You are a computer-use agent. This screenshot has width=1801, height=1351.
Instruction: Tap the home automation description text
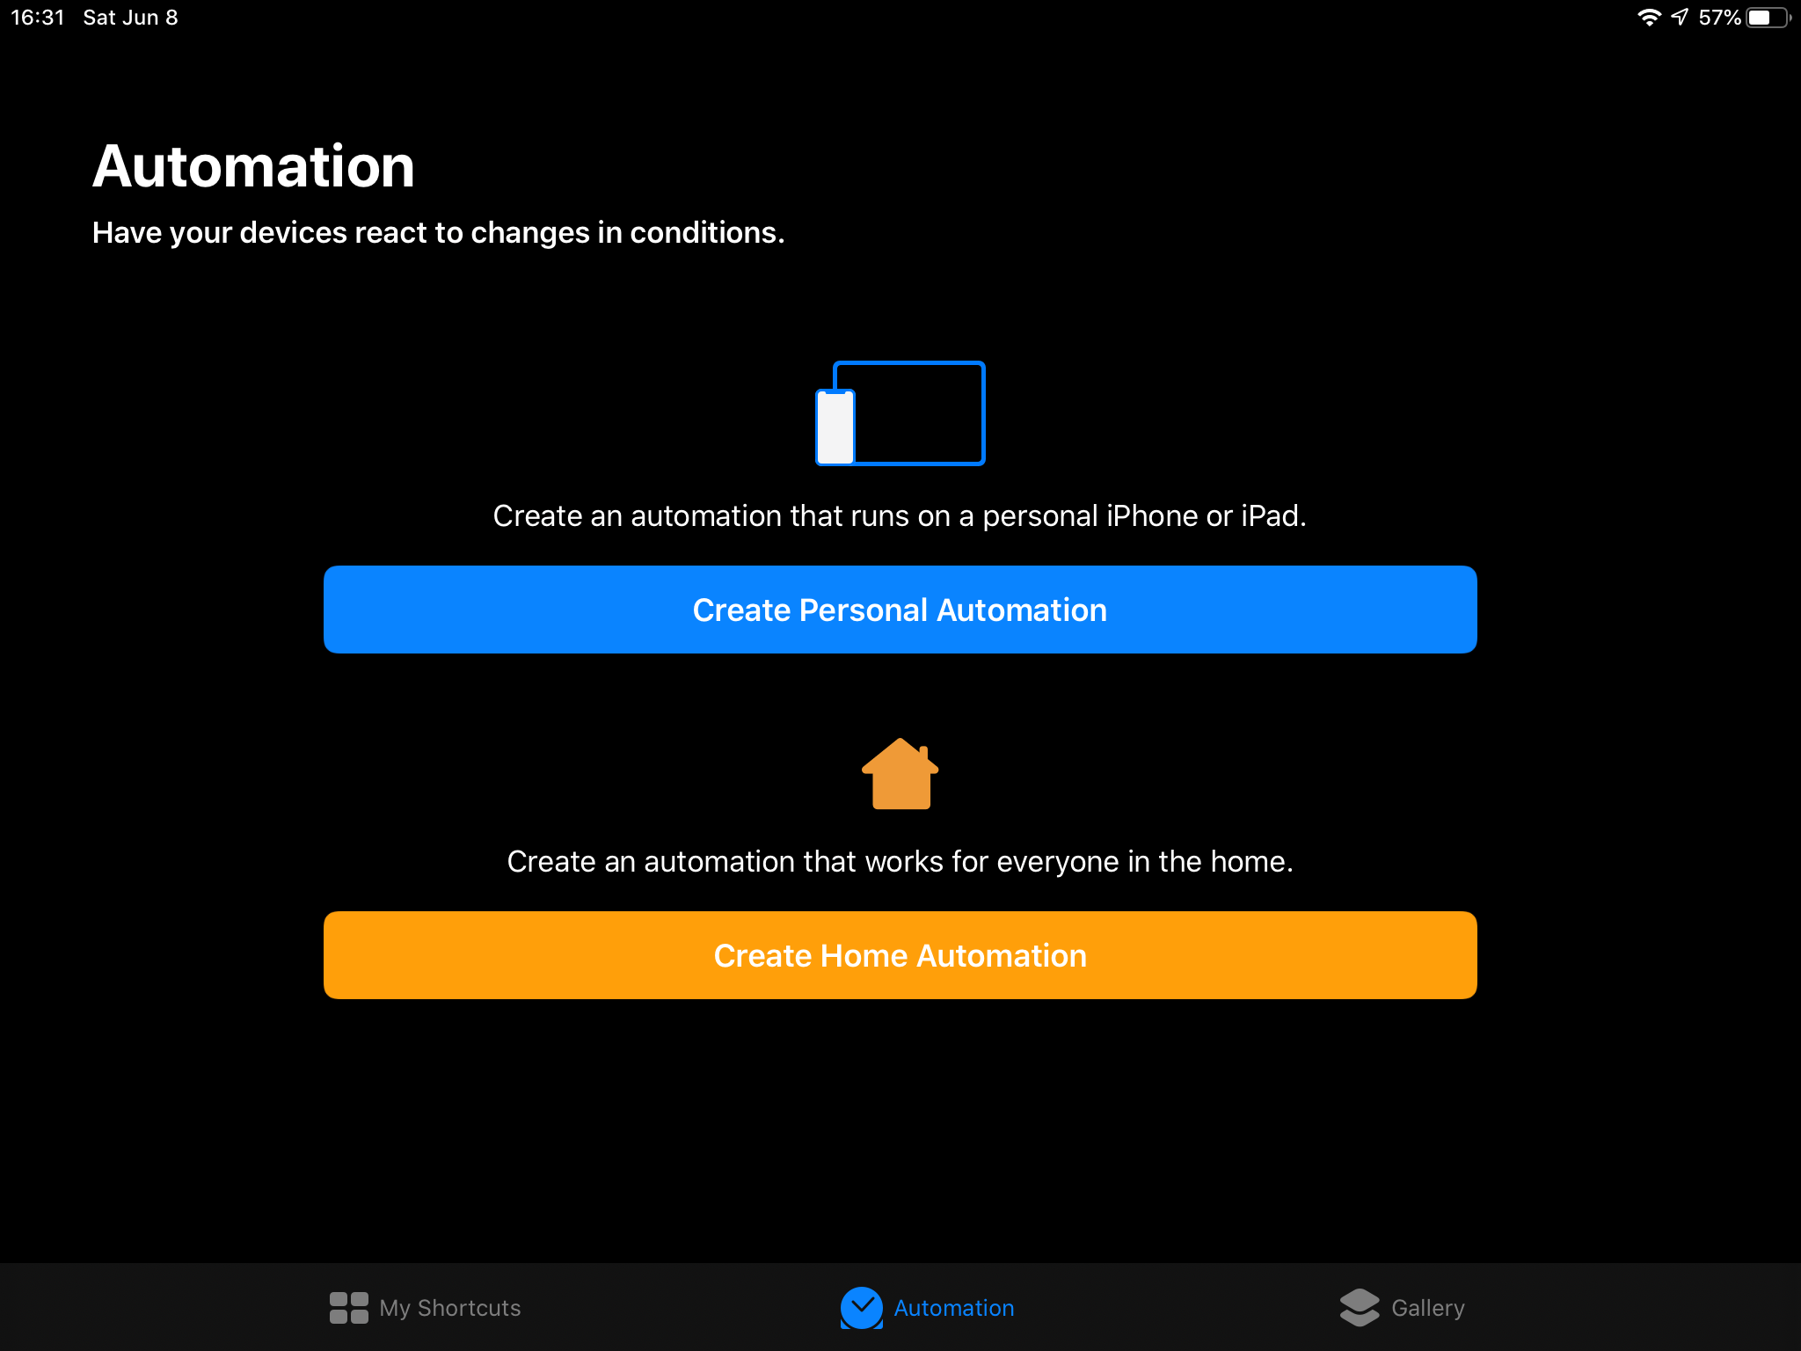tap(899, 862)
